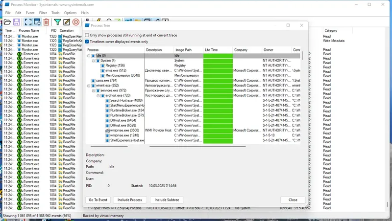Open the Highlight pencil toolbar icon
392x221 pixels.
67,22
